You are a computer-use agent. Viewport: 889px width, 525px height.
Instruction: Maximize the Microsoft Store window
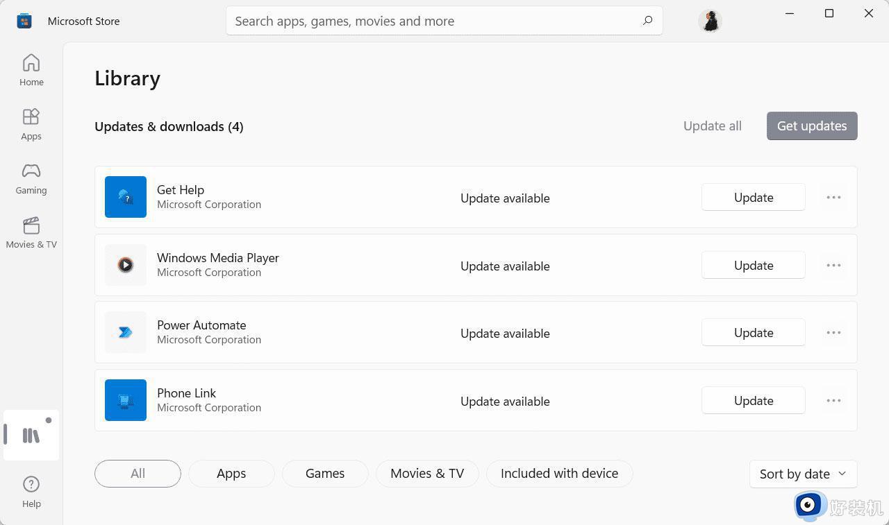(829, 13)
